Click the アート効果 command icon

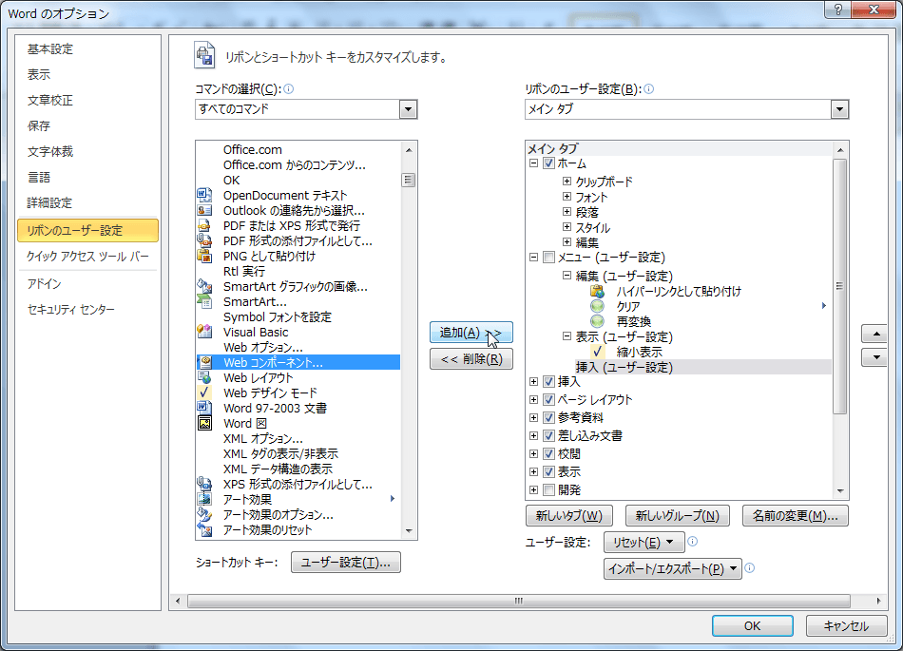click(204, 499)
